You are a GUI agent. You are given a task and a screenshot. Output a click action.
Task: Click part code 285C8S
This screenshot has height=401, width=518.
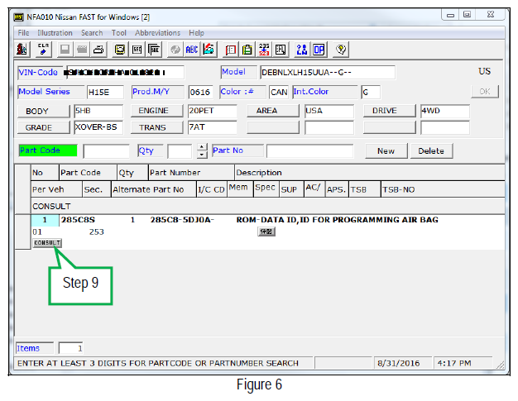(x=78, y=220)
